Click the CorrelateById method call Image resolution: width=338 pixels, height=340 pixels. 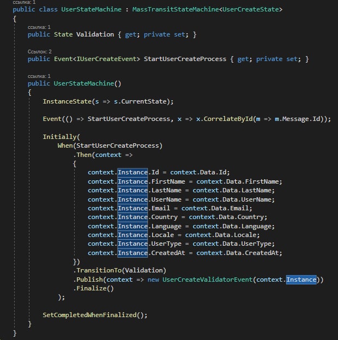[x=228, y=119]
